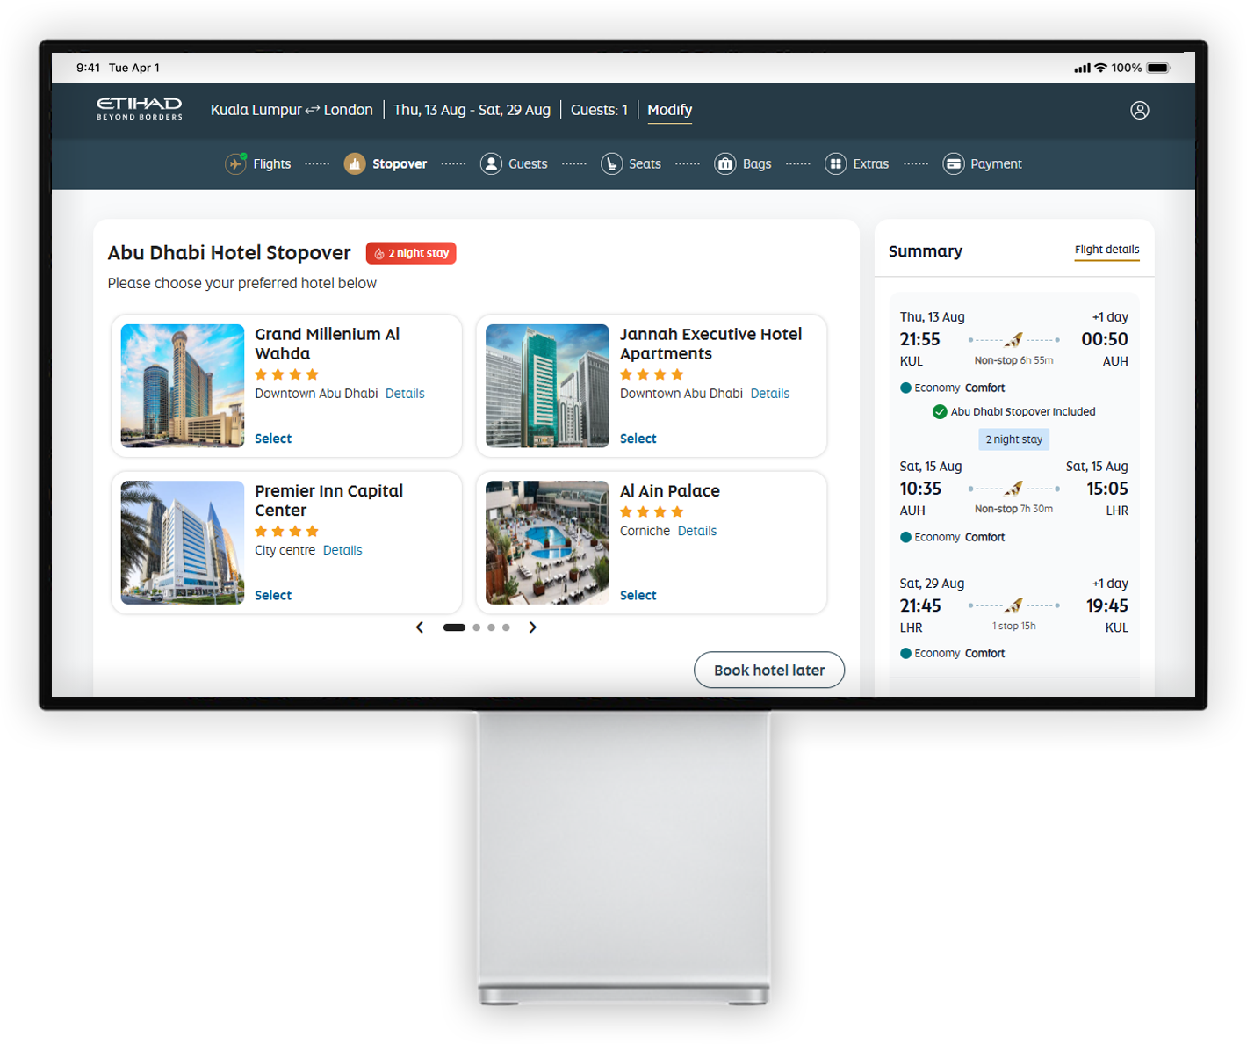Click 'City centre' location under Premier Inn
1247x1044 pixels.
click(x=285, y=550)
